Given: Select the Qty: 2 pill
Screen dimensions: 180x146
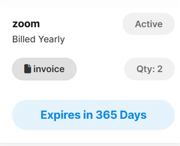Looking at the screenshot, I should coord(149,69).
